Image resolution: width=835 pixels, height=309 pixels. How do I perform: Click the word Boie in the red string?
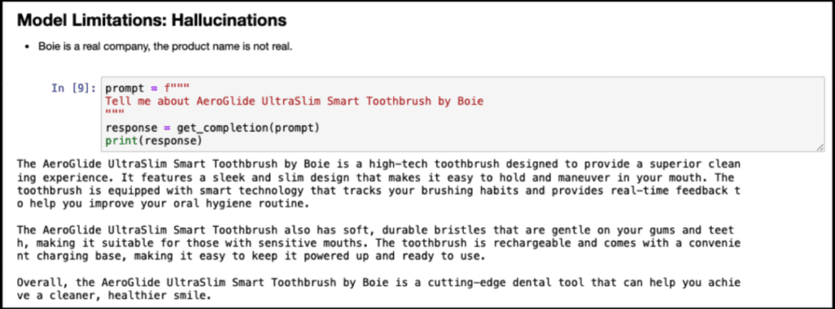click(x=471, y=102)
